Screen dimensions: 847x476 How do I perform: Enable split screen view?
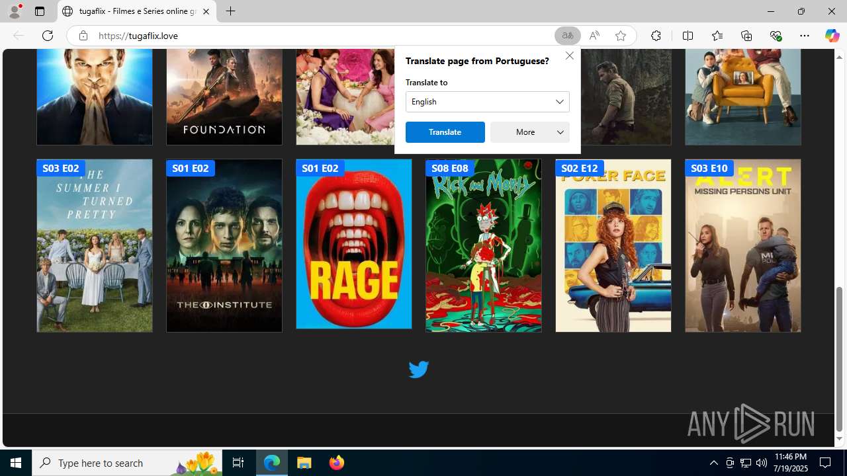688,36
